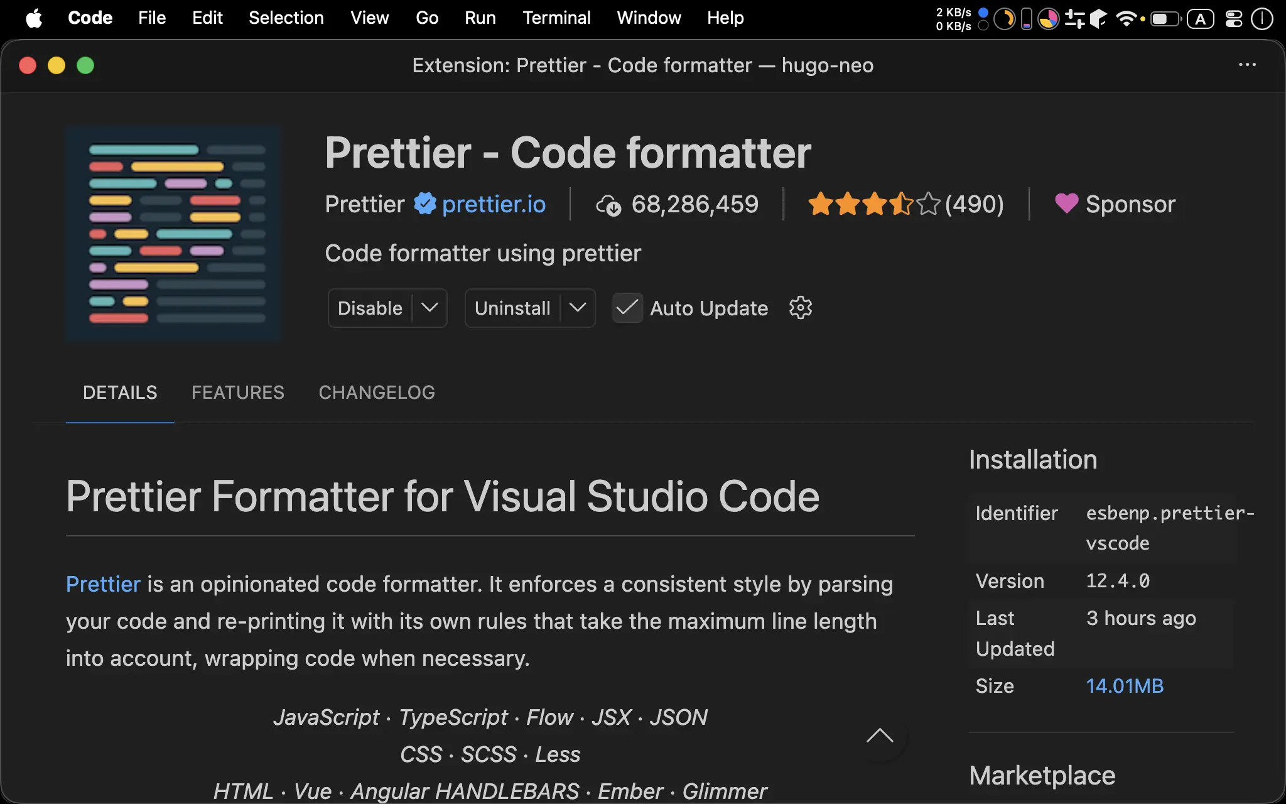Click the orange ring usage menu bar icon
This screenshot has height=804, width=1286.
(x=1005, y=19)
